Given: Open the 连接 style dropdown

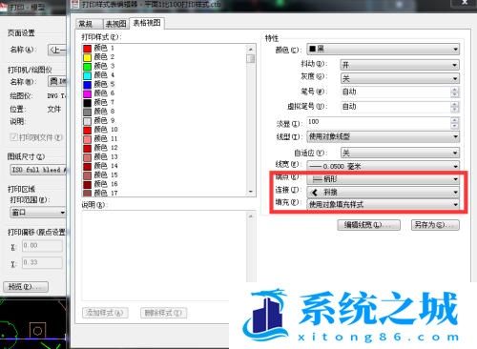Looking at the screenshot, I should (x=384, y=192).
